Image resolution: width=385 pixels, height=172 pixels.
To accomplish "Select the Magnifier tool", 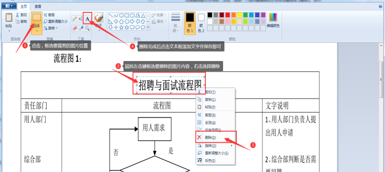I will click(87, 28).
